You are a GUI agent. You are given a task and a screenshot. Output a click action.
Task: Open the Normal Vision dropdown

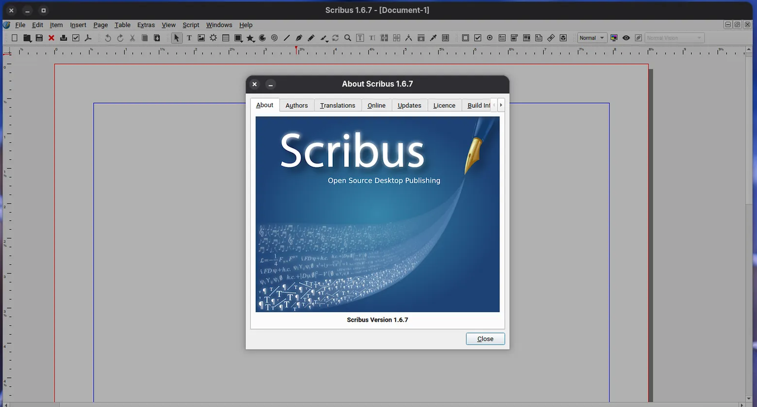[674, 38]
